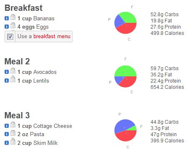Select the 1 cup Lentils food text
The width and height of the screenshot is (193, 154).
click(33, 81)
